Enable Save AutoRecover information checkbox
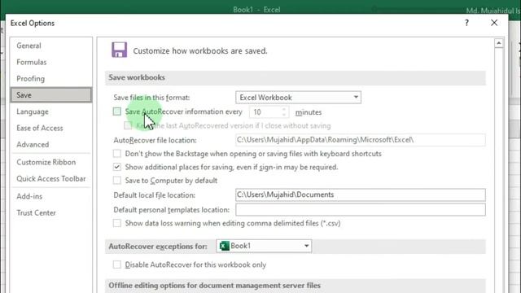This screenshot has width=521, height=293. click(117, 112)
